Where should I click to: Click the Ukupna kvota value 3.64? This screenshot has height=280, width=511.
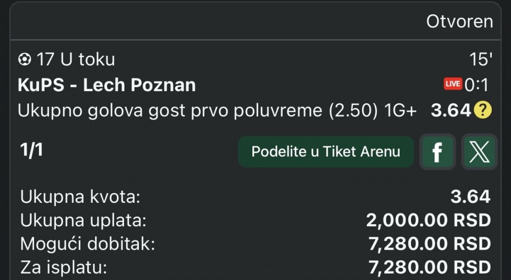tap(471, 197)
